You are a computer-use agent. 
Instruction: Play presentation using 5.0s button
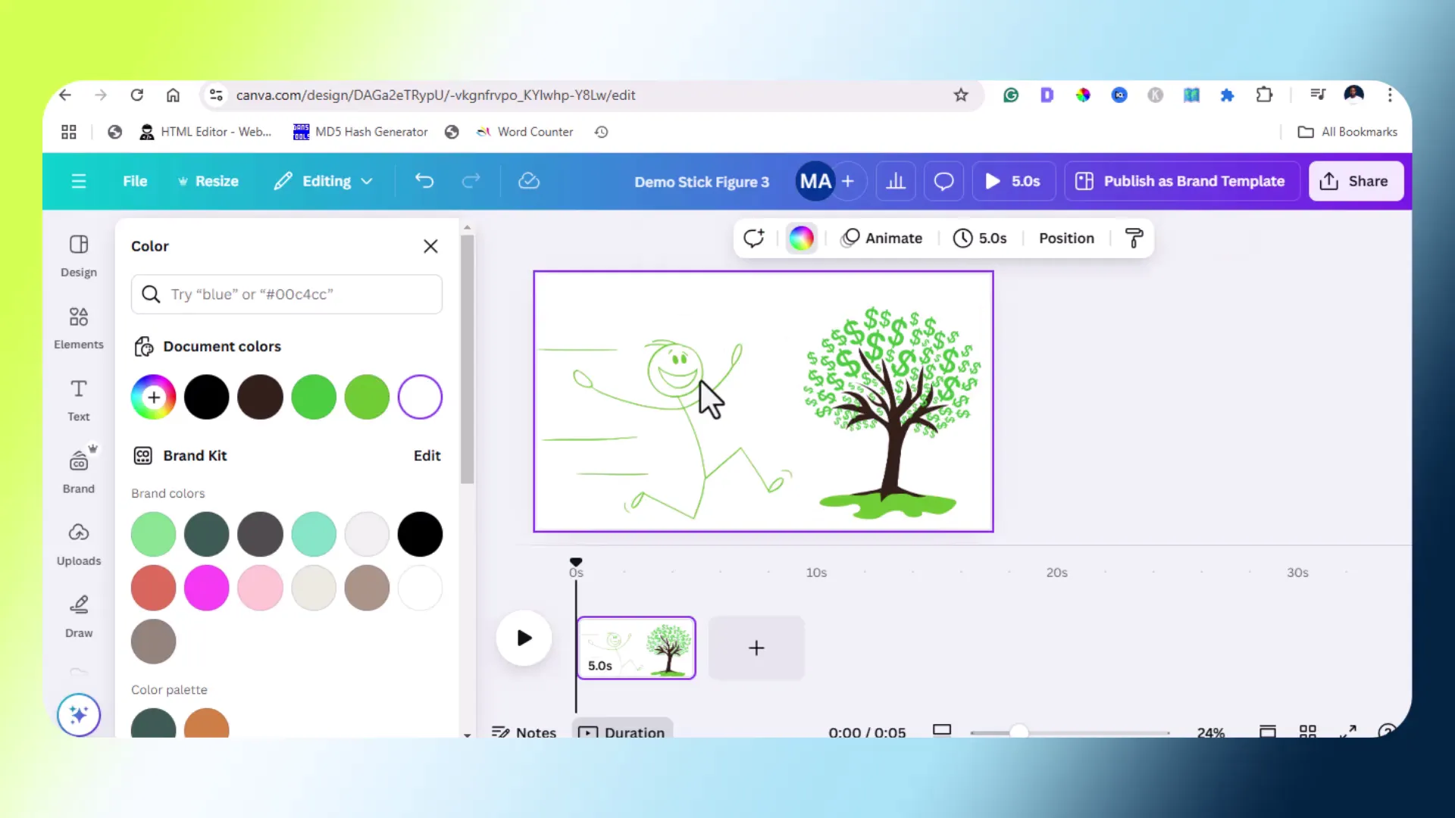pyautogui.click(x=1012, y=181)
